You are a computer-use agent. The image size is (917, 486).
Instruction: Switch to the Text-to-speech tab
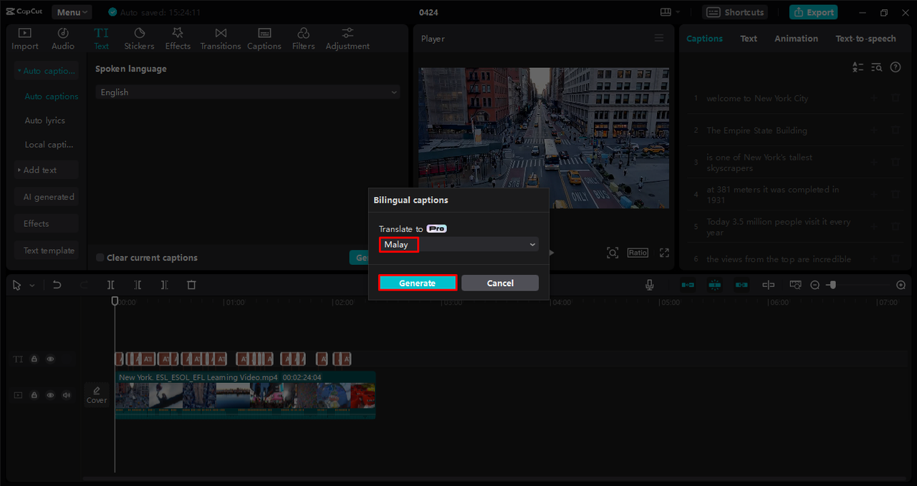point(865,39)
